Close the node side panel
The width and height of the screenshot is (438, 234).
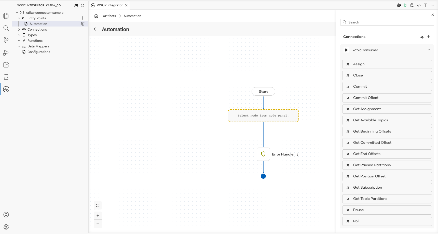[x=433, y=15]
